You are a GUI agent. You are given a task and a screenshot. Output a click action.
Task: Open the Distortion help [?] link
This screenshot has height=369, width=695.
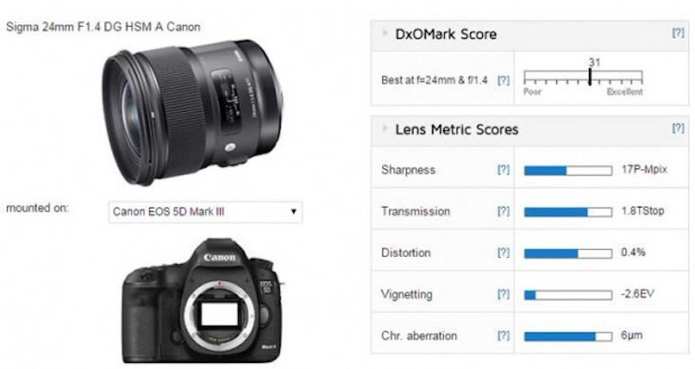tap(503, 253)
